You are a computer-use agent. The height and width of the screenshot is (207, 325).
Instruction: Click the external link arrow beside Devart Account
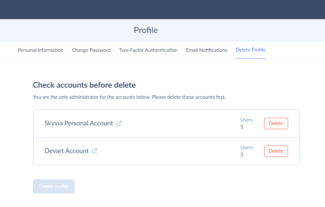coord(94,151)
